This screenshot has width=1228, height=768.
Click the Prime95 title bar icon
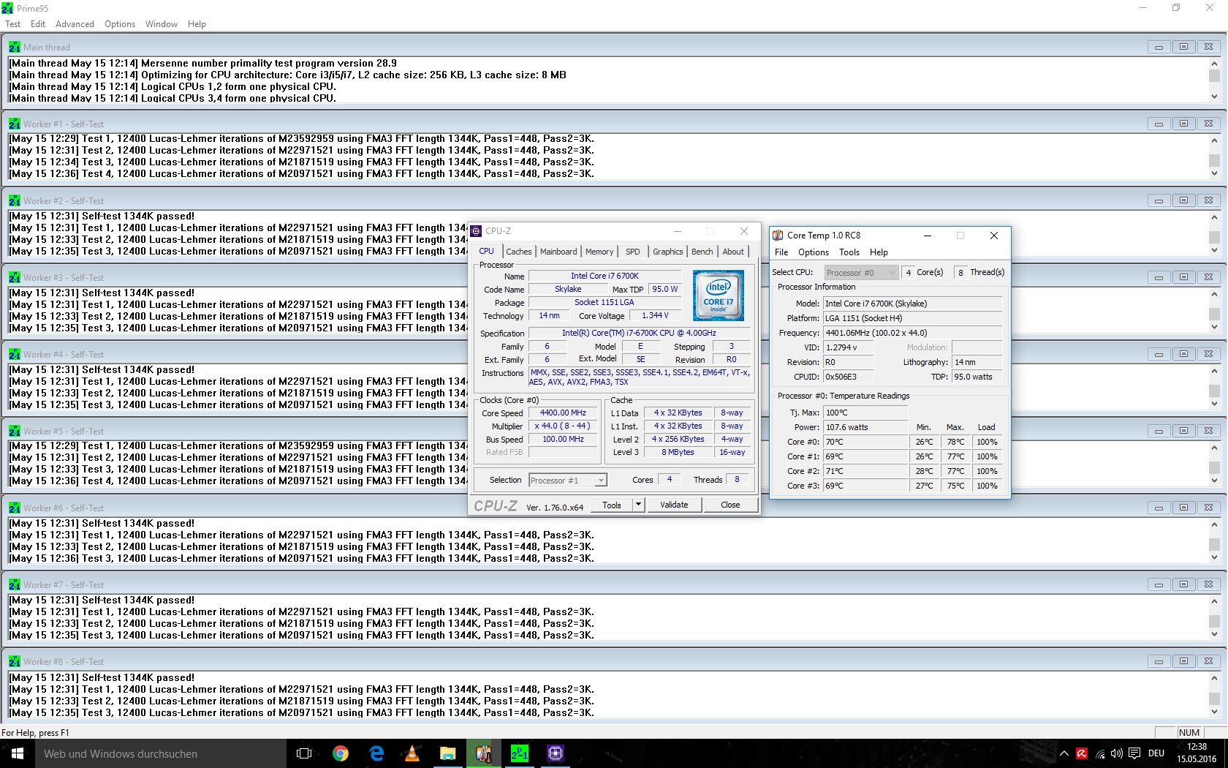pos(7,8)
